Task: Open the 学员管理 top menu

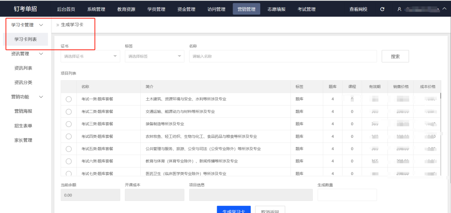Action: (x=156, y=9)
